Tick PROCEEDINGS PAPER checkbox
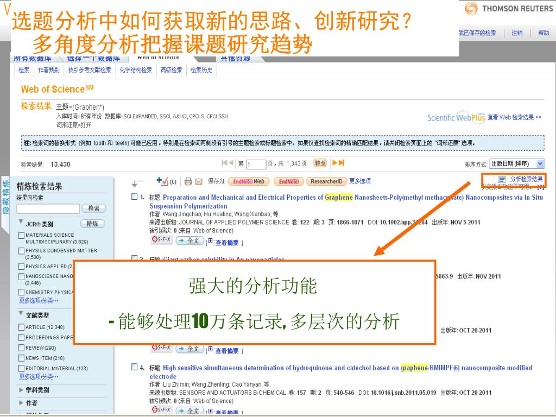Viewport: 556px width, 417px height. pyautogui.click(x=21, y=338)
